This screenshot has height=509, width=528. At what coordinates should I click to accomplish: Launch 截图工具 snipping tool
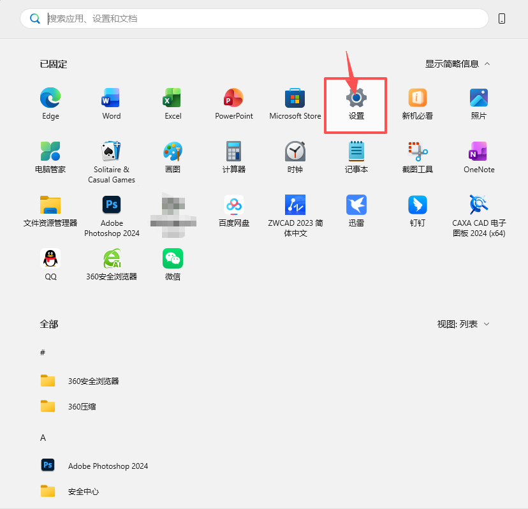click(x=418, y=158)
